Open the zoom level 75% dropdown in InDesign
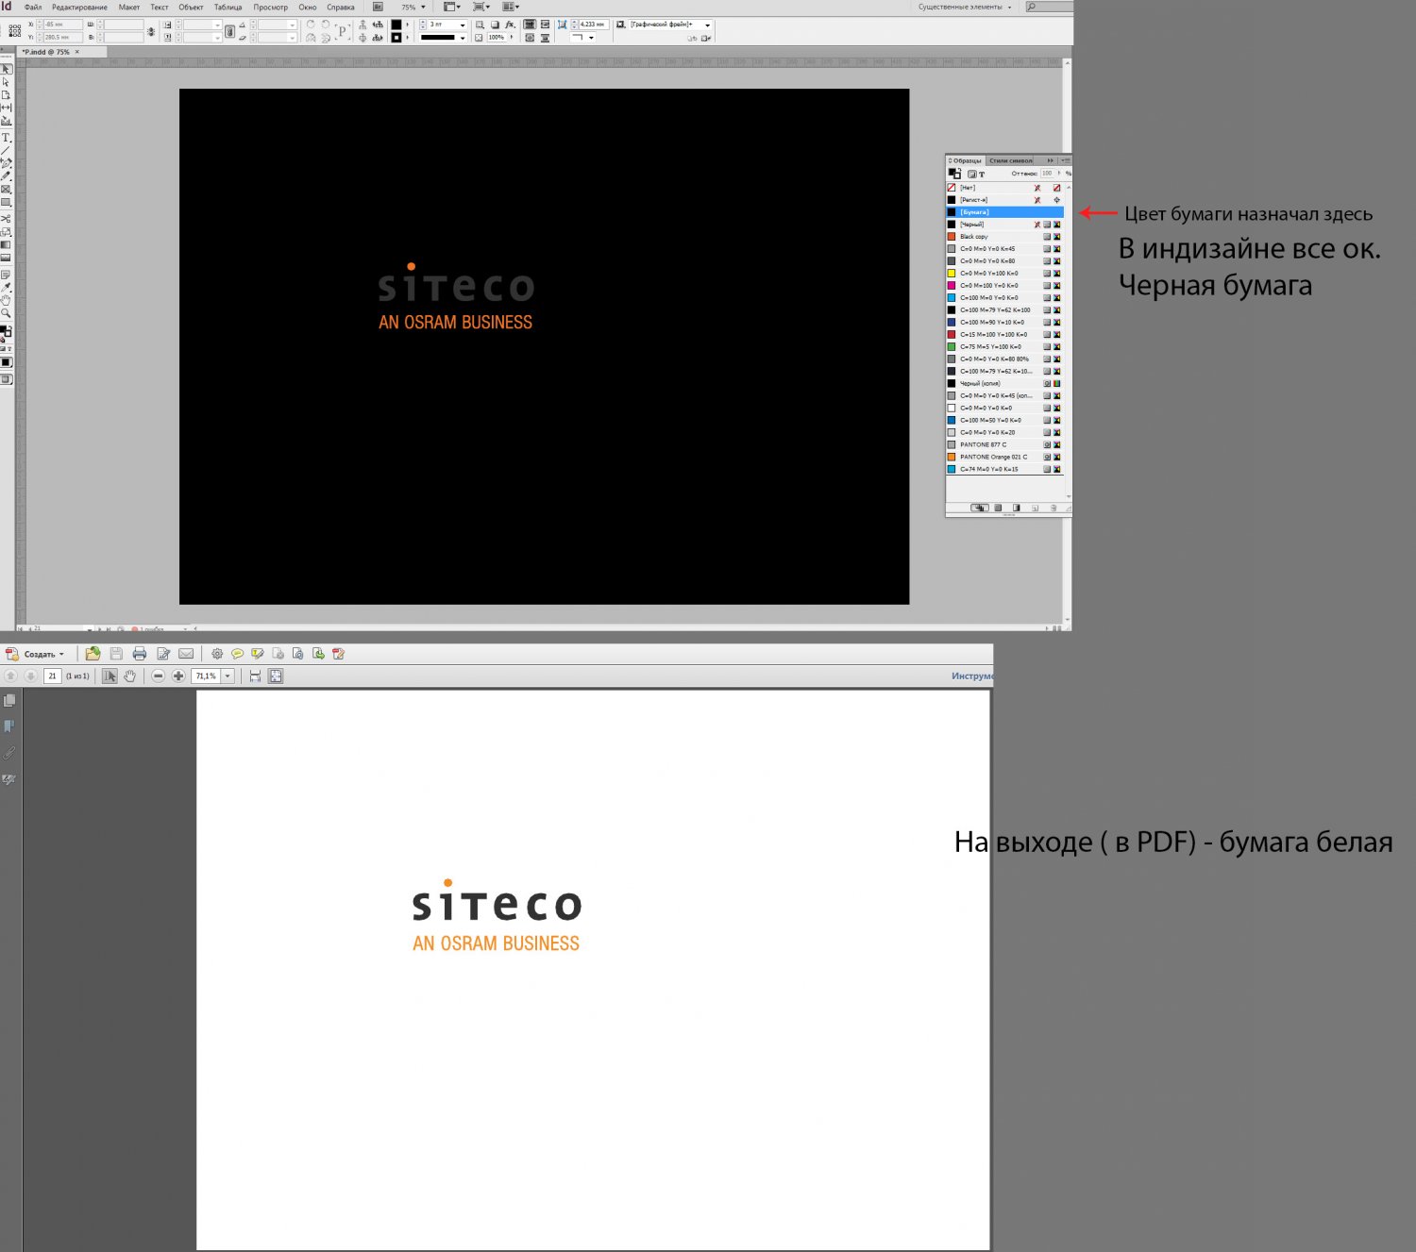The height and width of the screenshot is (1252, 1416). point(423,8)
